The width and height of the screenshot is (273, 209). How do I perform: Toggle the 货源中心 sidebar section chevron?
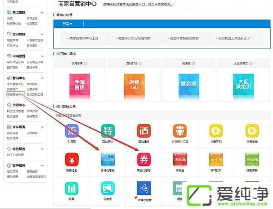click(42, 105)
